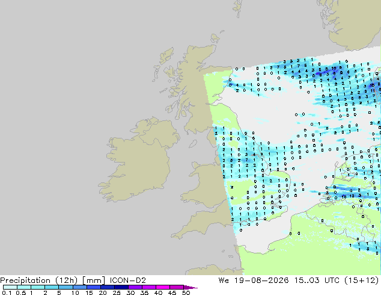Click the 25–30 mm dark blue legend box
This screenshot has width=381, height=295.
tap(121, 287)
